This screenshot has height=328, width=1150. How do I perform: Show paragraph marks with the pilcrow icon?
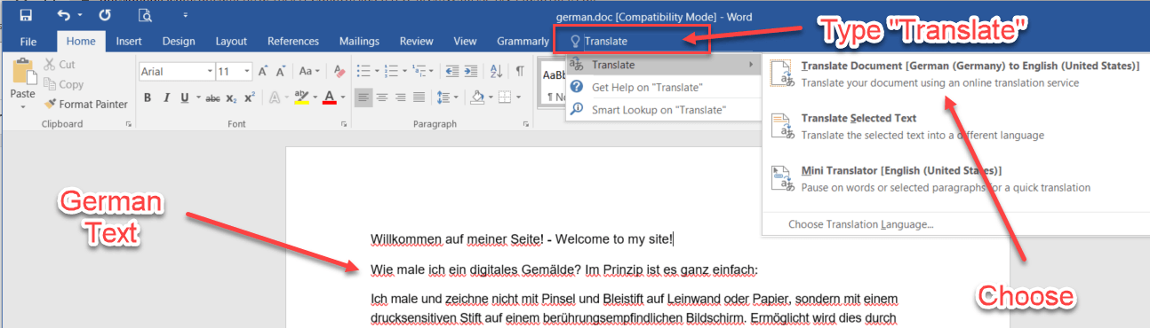(x=520, y=71)
